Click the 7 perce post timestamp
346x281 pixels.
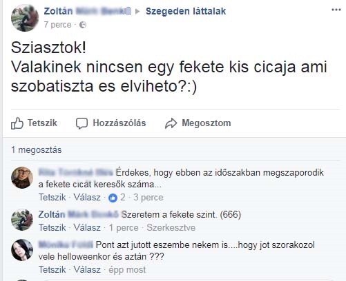click(x=57, y=25)
